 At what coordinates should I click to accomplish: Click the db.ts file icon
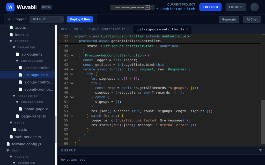point(14,129)
